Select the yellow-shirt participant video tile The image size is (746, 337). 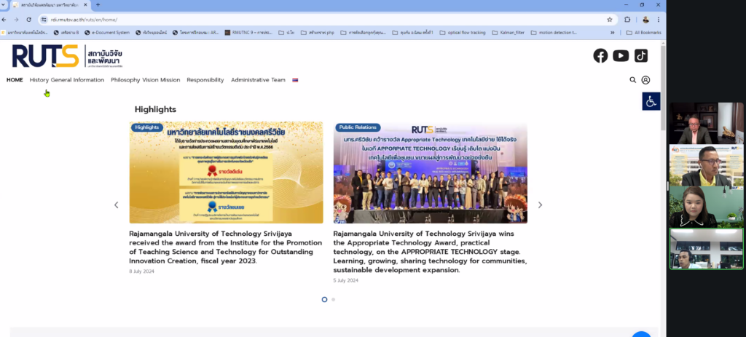coord(707,165)
